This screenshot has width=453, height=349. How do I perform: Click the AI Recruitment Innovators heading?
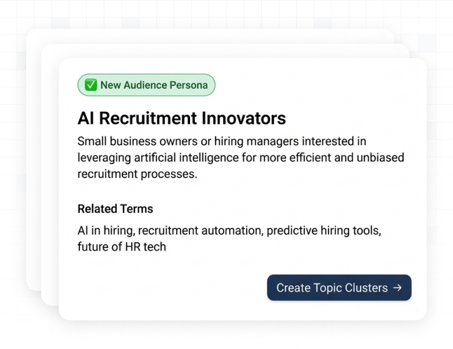pyautogui.click(x=181, y=118)
